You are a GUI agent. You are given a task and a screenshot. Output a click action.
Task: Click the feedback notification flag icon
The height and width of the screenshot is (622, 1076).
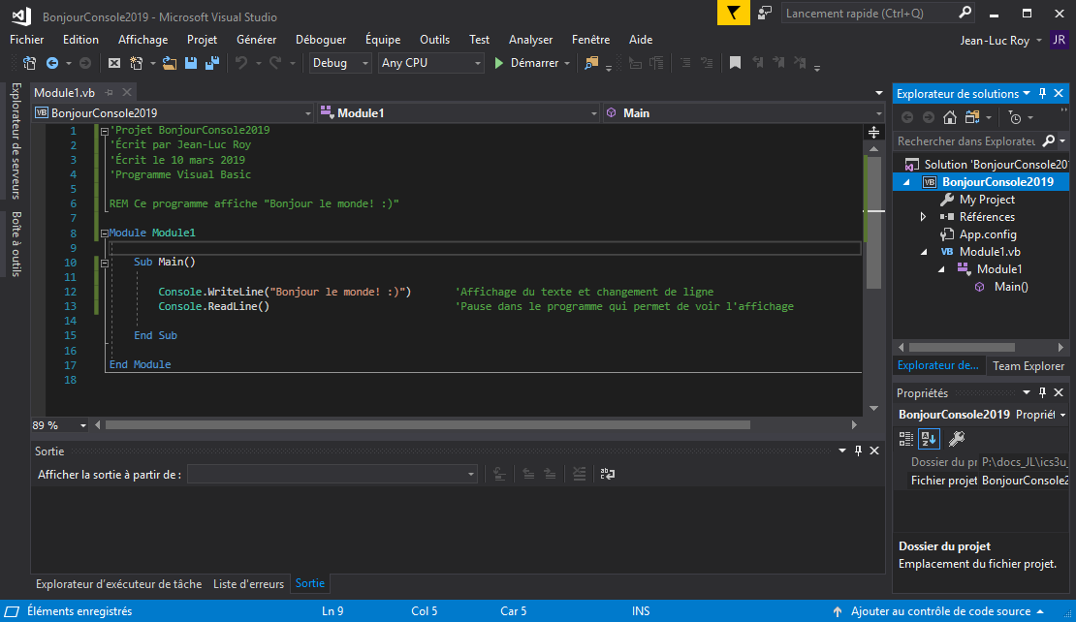[734, 13]
